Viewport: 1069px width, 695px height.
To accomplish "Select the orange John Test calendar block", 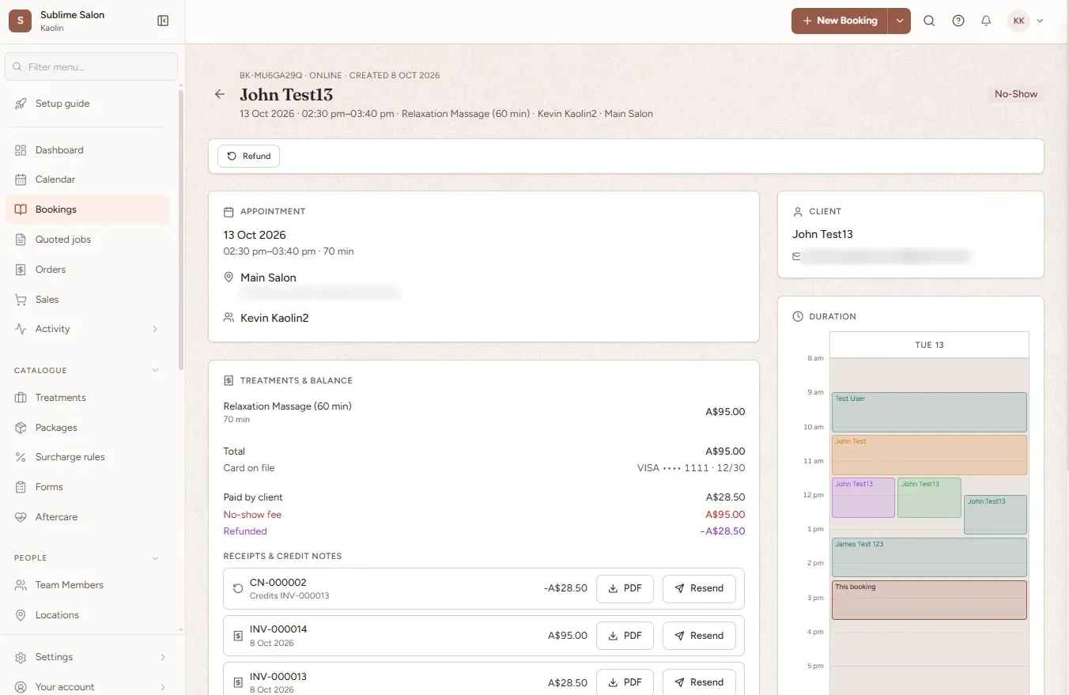I will click(929, 455).
